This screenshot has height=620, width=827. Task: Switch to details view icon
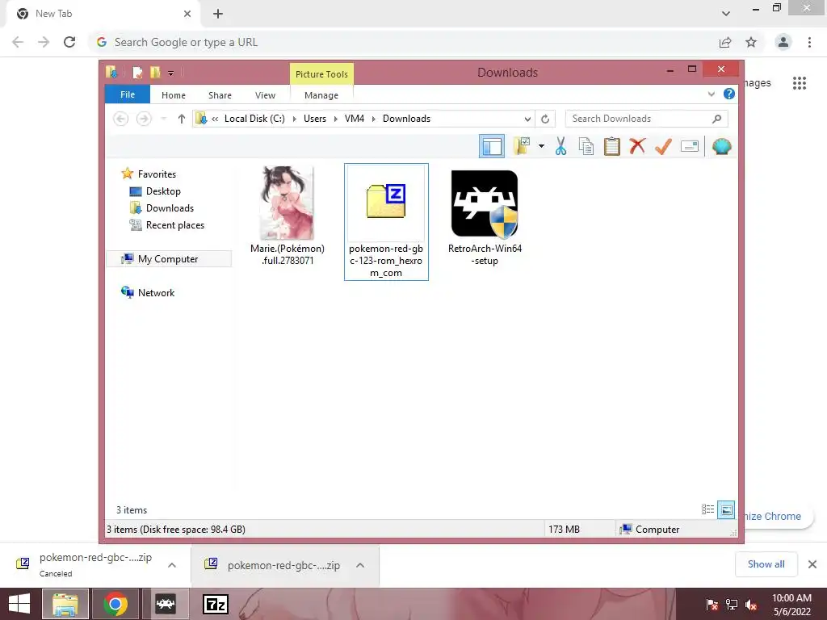point(707,509)
